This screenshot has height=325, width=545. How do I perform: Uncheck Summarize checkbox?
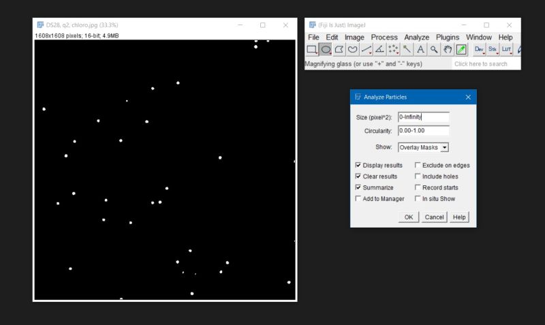pyautogui.click(x=358, y=187)
